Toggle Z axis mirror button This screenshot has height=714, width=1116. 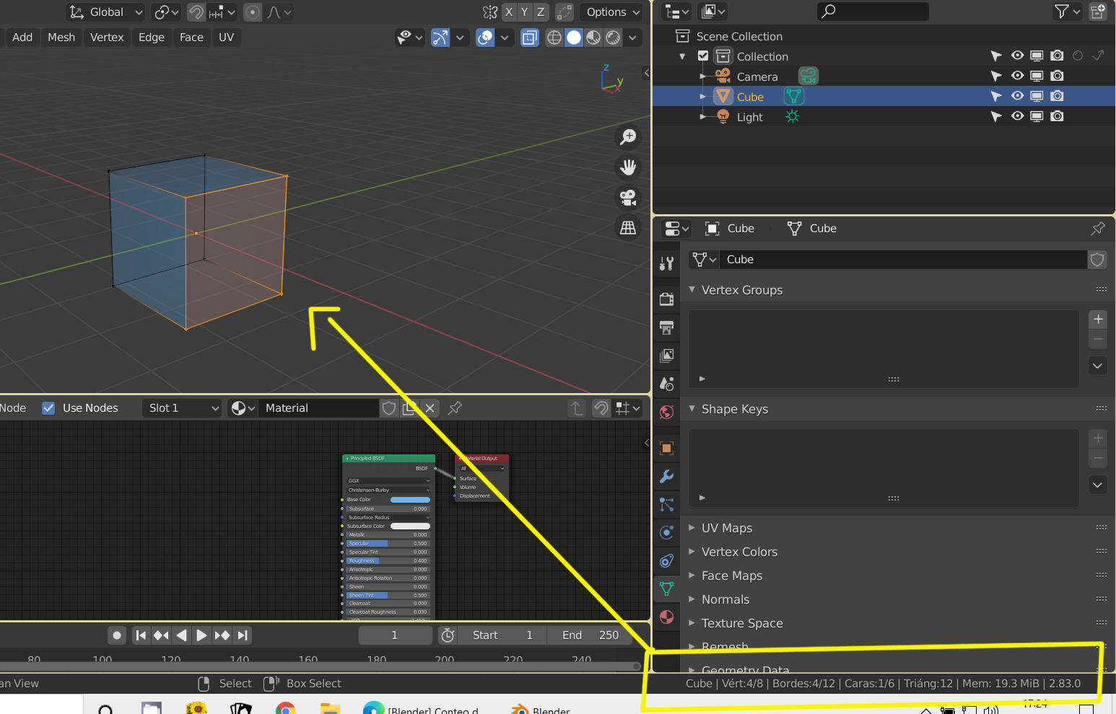click(x=541, y=12)
